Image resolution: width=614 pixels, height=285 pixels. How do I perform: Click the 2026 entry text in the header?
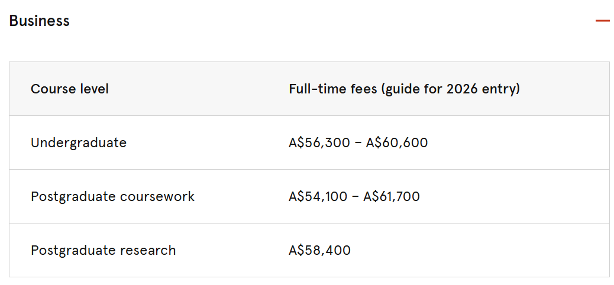click(480, 89)
